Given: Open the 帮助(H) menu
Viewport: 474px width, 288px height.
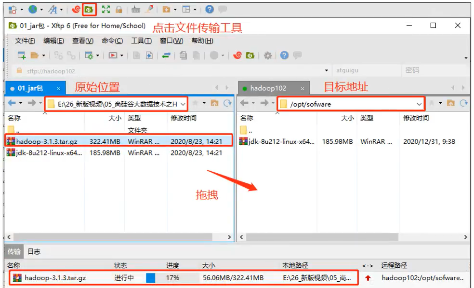Looking at the screenshot, I should coord(202,41).
